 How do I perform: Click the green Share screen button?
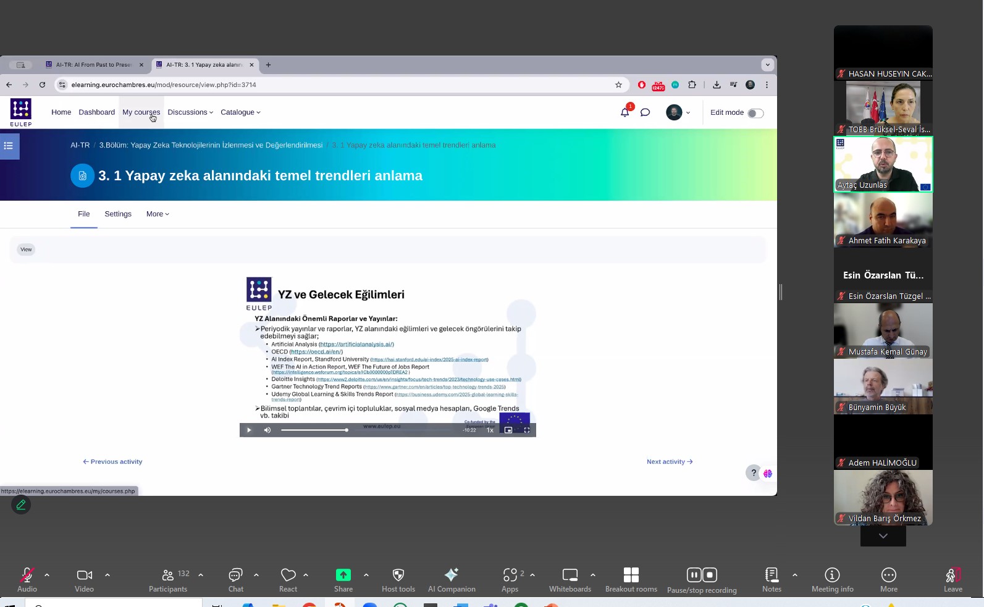(343, 579)
